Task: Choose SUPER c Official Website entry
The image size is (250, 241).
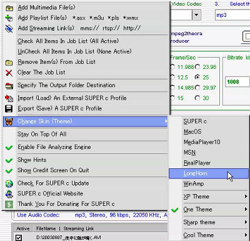Action: (86, 193)
